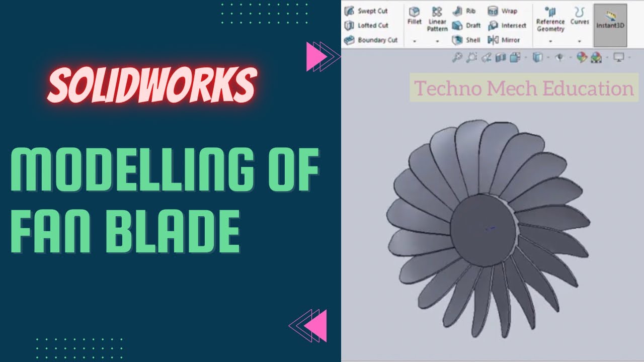Choose the Rib feature tool
Image resolution: width=644 pixels, height=362 pixels.
click(464, 11)
